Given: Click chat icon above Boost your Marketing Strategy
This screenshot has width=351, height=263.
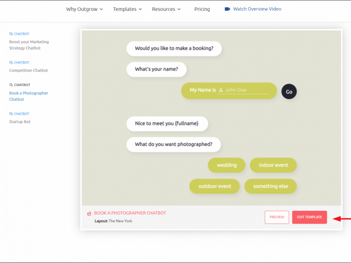Looking at the screenshot, I should click(11, 34).
